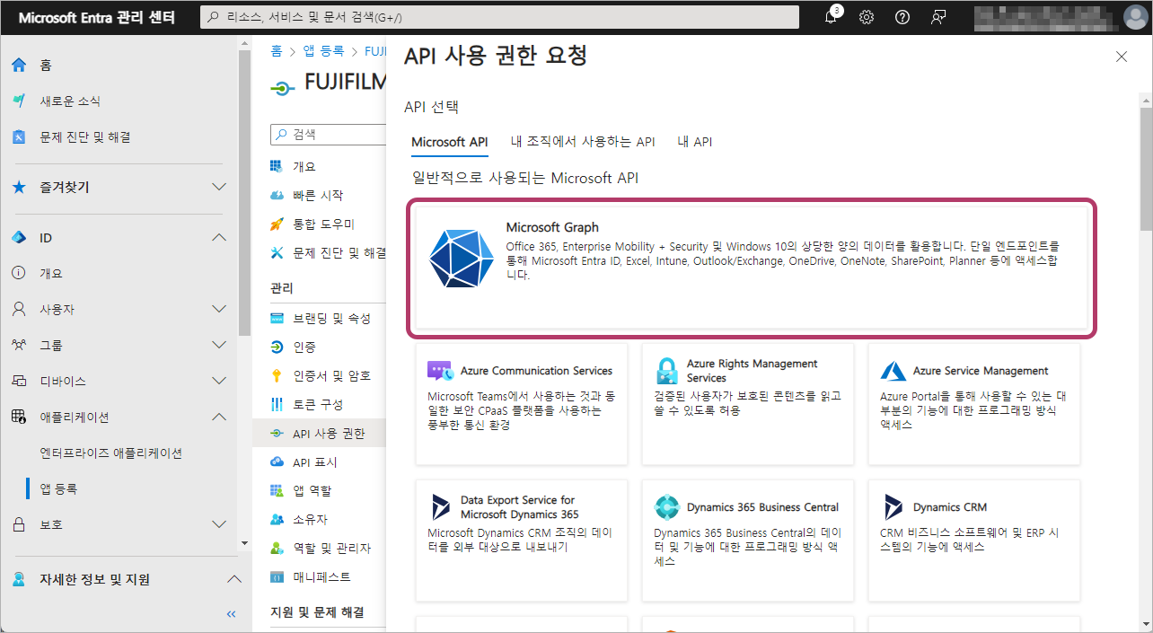Click the 사용자 person icon
The image size is (1153, 633).
[19, 309]
